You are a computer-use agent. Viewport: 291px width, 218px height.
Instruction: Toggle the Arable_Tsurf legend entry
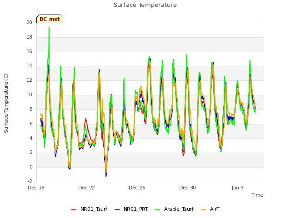coord(174,209)
